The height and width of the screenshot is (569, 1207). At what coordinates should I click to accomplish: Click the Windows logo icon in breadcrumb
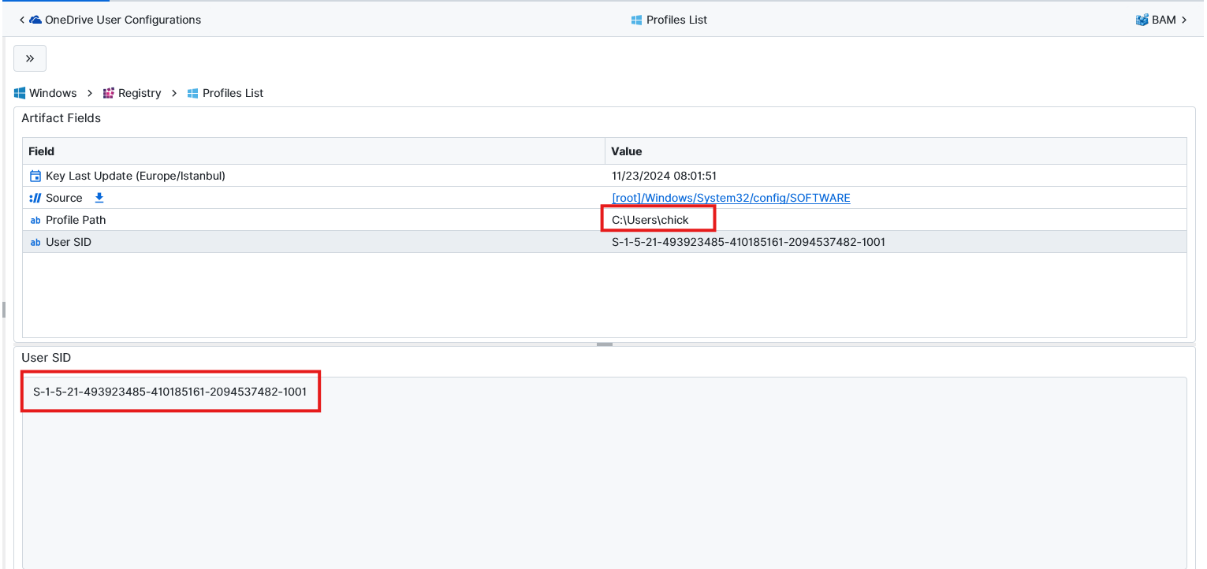coord(20,93)
